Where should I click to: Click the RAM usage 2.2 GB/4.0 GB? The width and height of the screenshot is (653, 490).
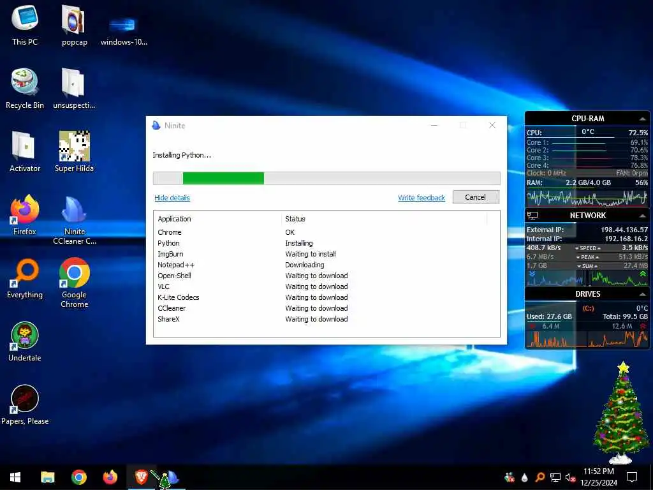click(x=588, y=182)
